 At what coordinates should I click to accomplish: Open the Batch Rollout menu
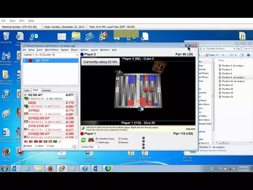coord(52,50)
